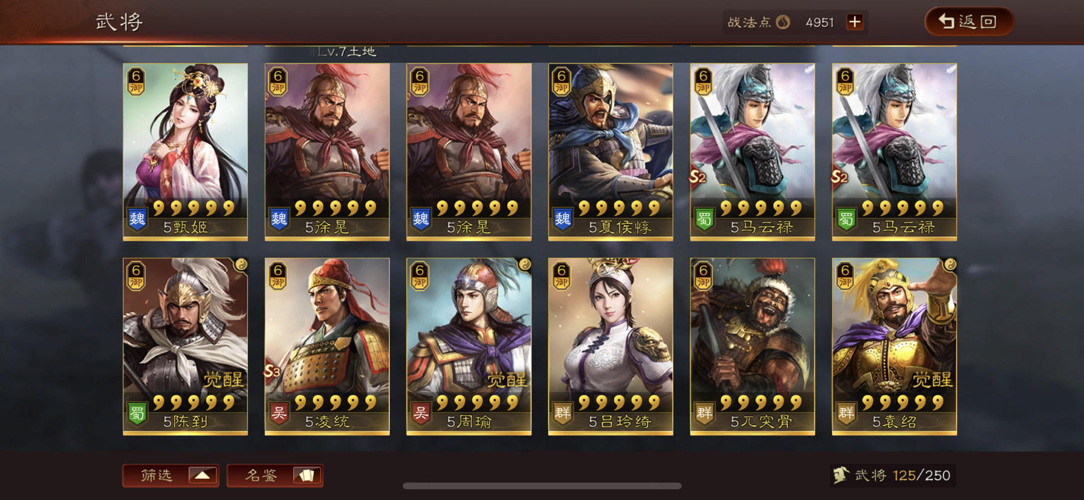Select the 夏侯惇 general card
1084x500 pixels.
tap(611, 152)
